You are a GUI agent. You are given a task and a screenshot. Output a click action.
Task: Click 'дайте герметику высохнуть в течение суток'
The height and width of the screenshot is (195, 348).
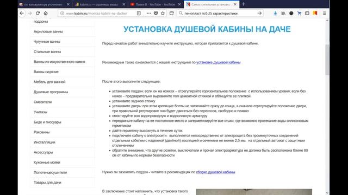click(147, 131)
